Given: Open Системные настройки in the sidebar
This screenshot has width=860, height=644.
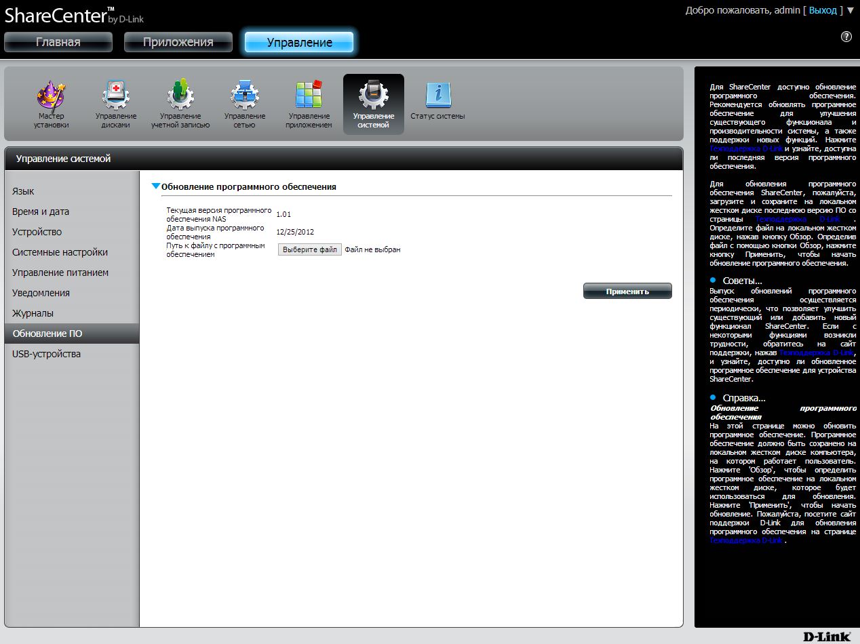Looking at the screenshot, I should (71, 252).
